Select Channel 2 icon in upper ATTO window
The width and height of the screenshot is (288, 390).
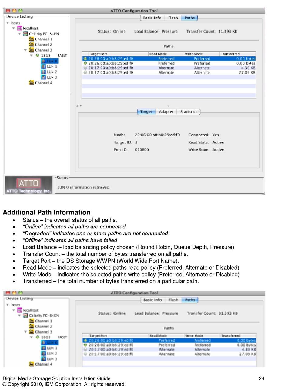(x=32, y=45)
